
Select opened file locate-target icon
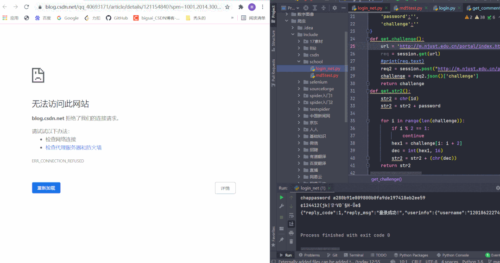(x=306, y=8)
